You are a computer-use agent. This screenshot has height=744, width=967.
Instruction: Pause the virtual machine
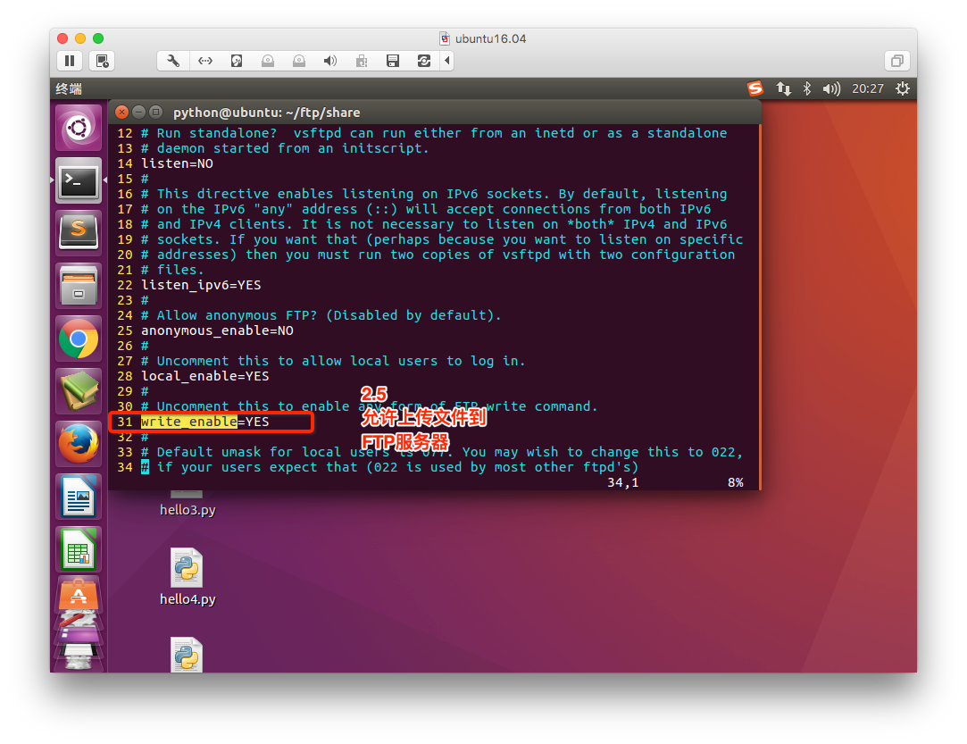[x=70, y=61]
